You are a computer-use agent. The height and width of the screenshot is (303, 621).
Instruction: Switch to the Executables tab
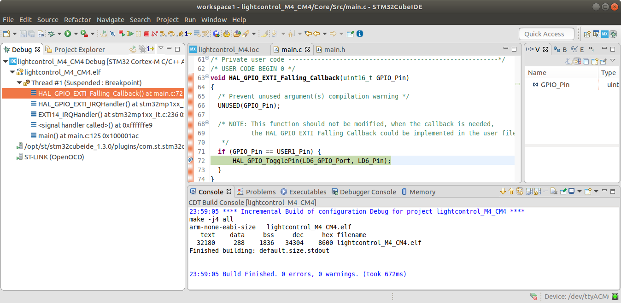pyautogui.click(x=303, y=192)
